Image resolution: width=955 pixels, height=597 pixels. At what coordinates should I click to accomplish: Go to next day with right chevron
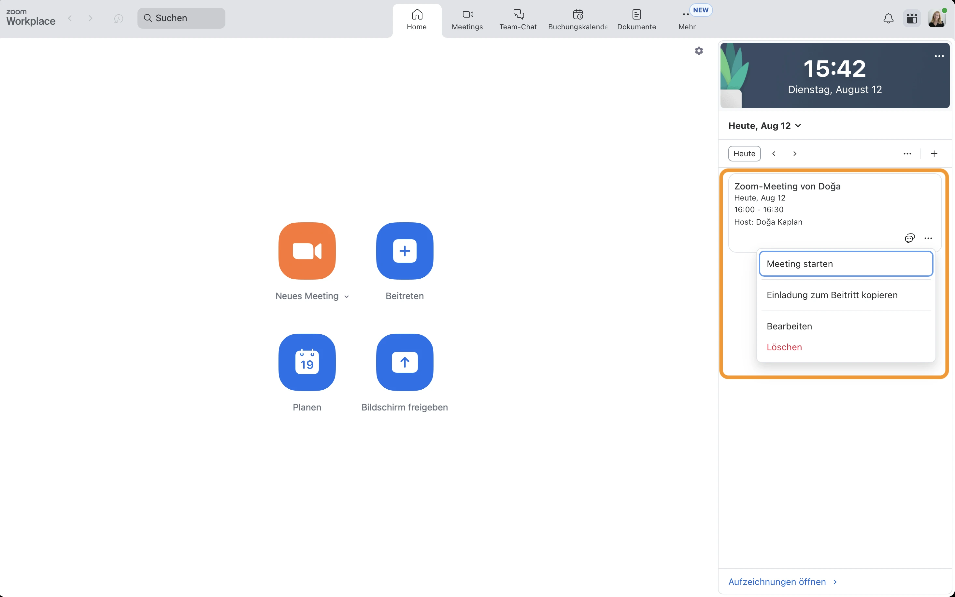(x=795, y=154)
